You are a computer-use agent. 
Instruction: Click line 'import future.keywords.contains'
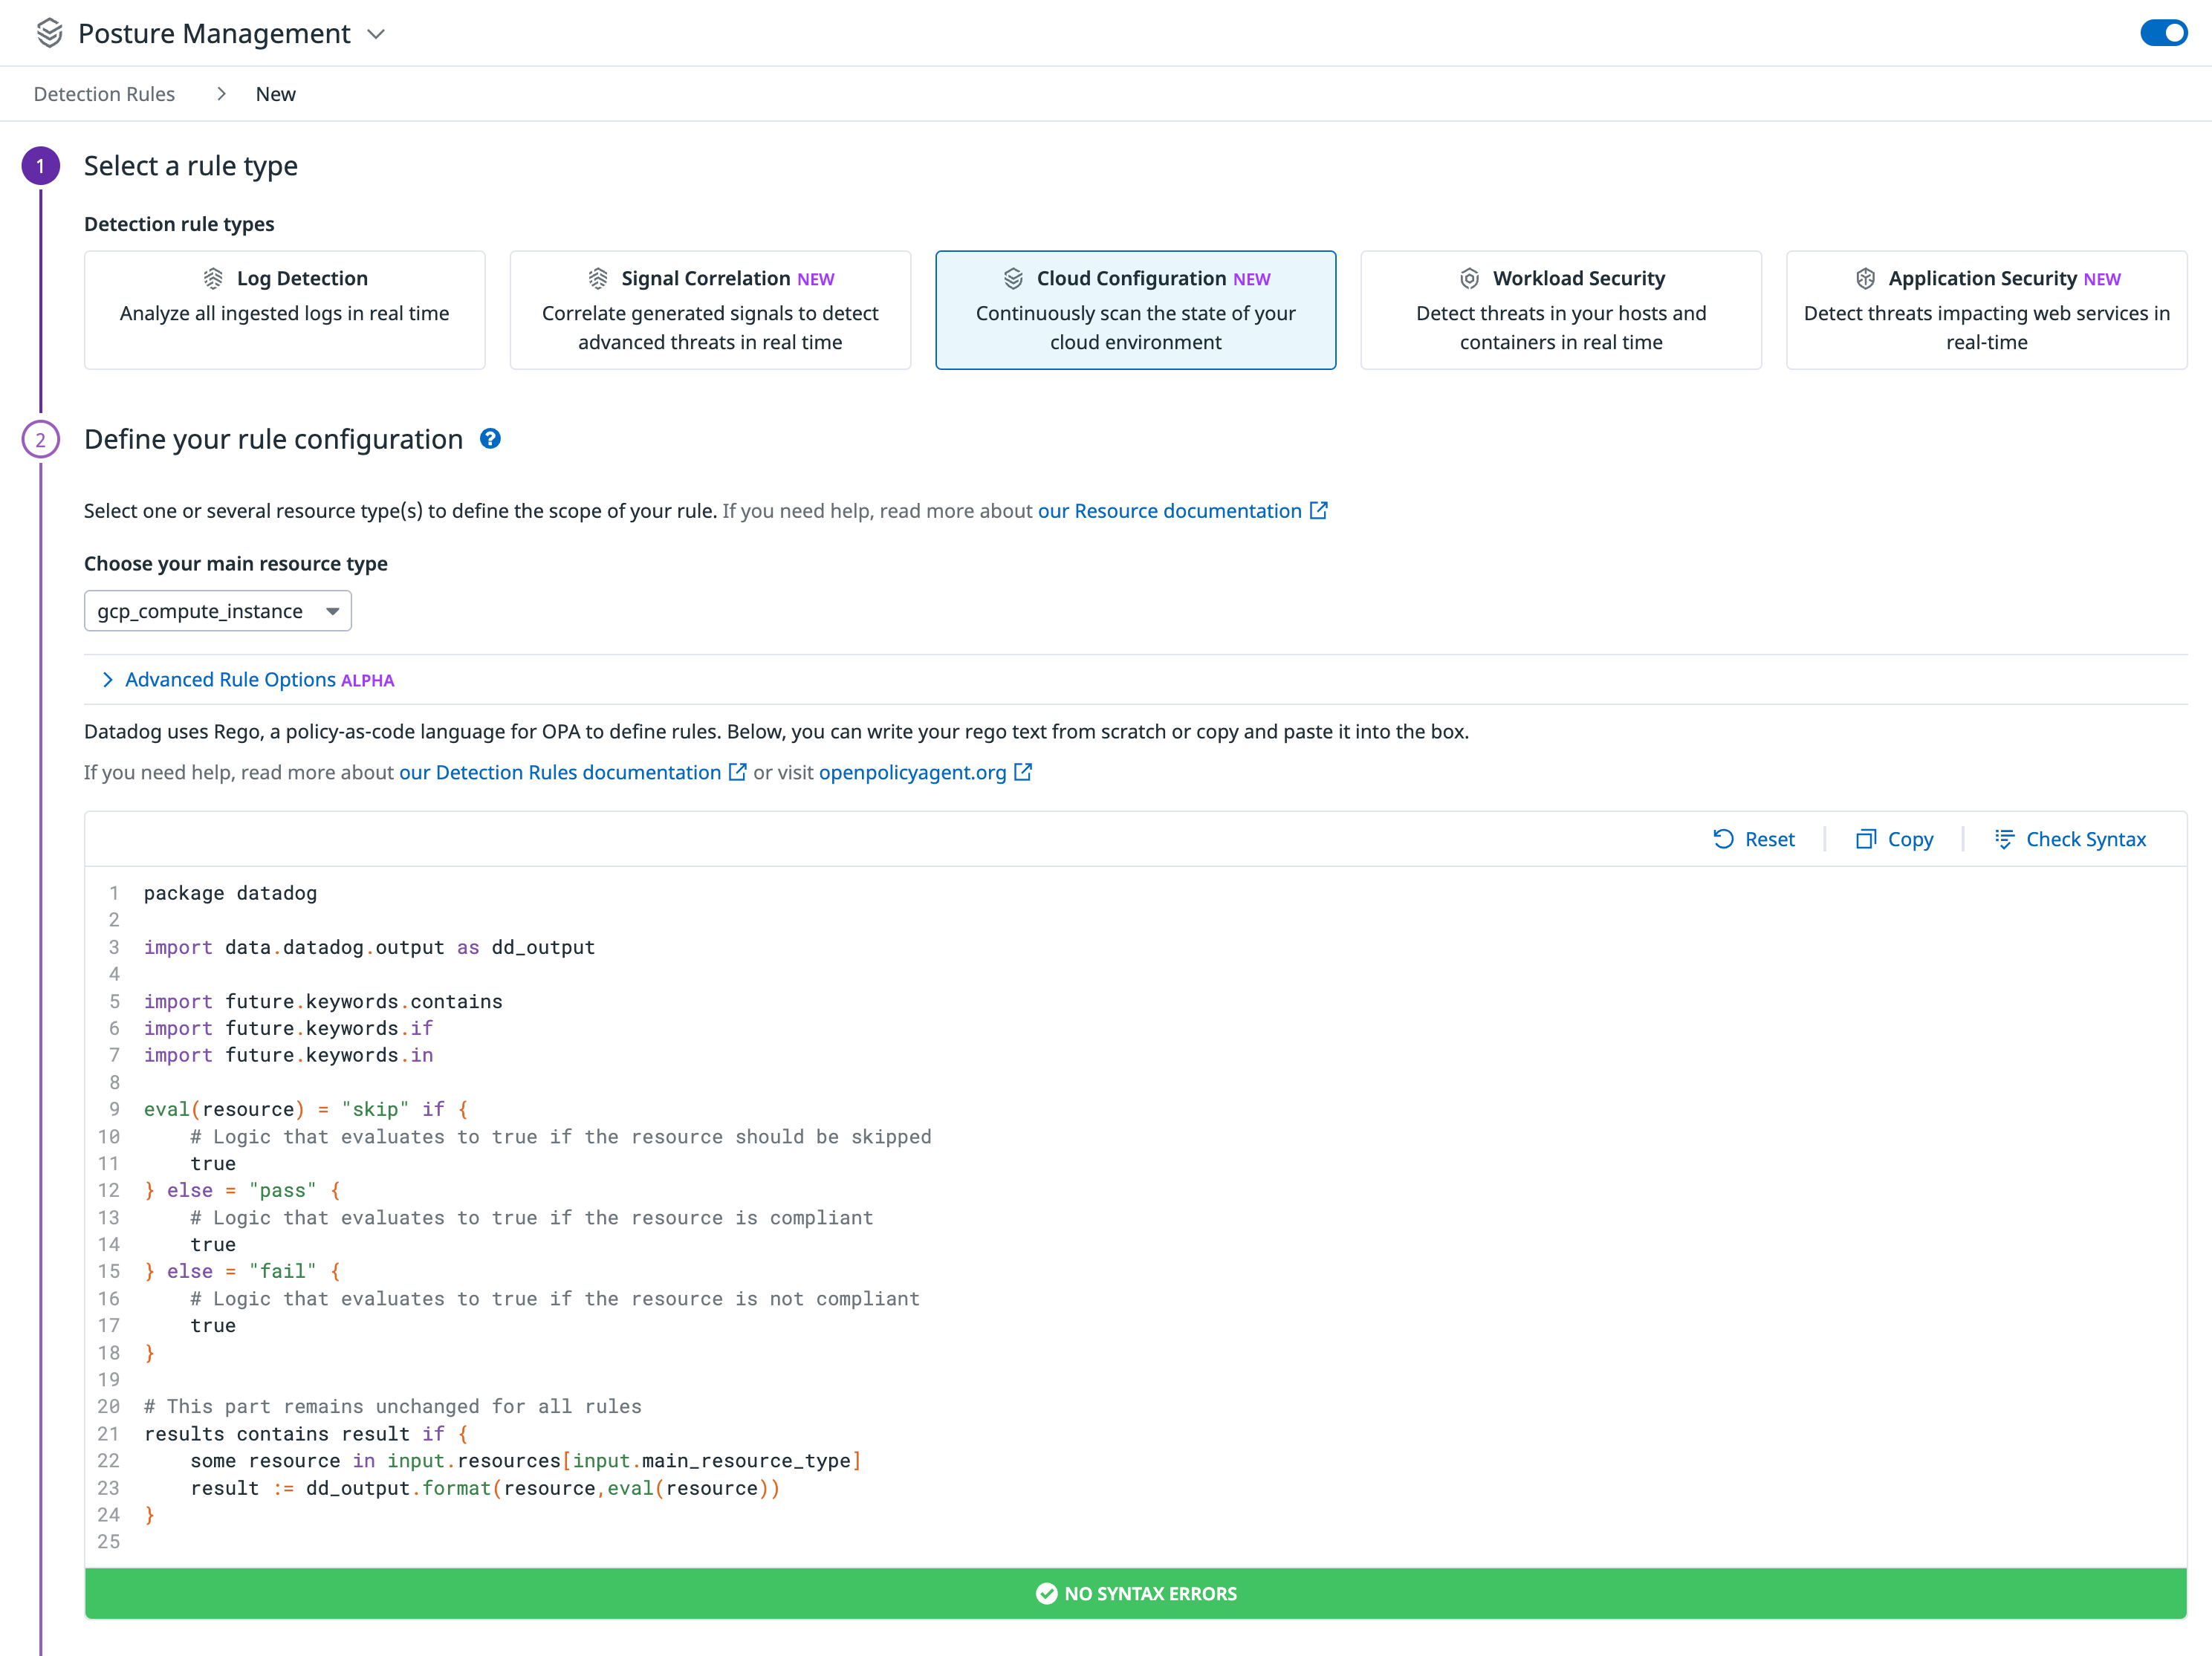[323, 1001]
